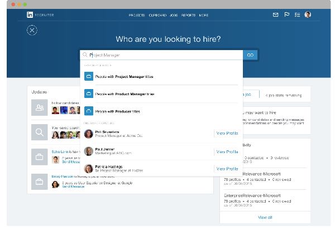Click first suggested profile photo thumbnail

[88, 134]
